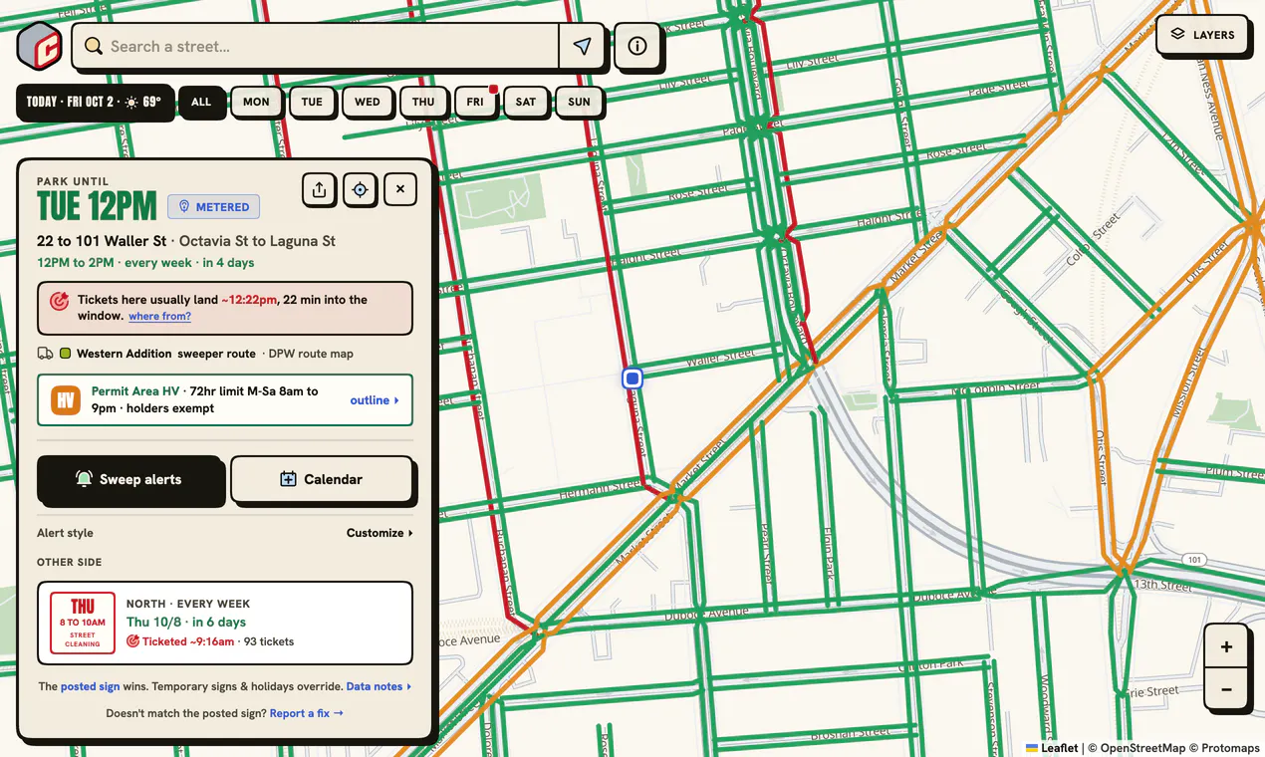Click the THU street cleaning sign card

click(x=83, y=623)
